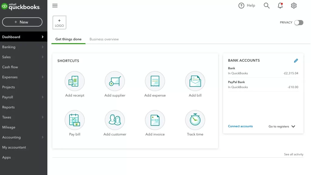Click the pencil to edit bank accounts

pos(296,60)
